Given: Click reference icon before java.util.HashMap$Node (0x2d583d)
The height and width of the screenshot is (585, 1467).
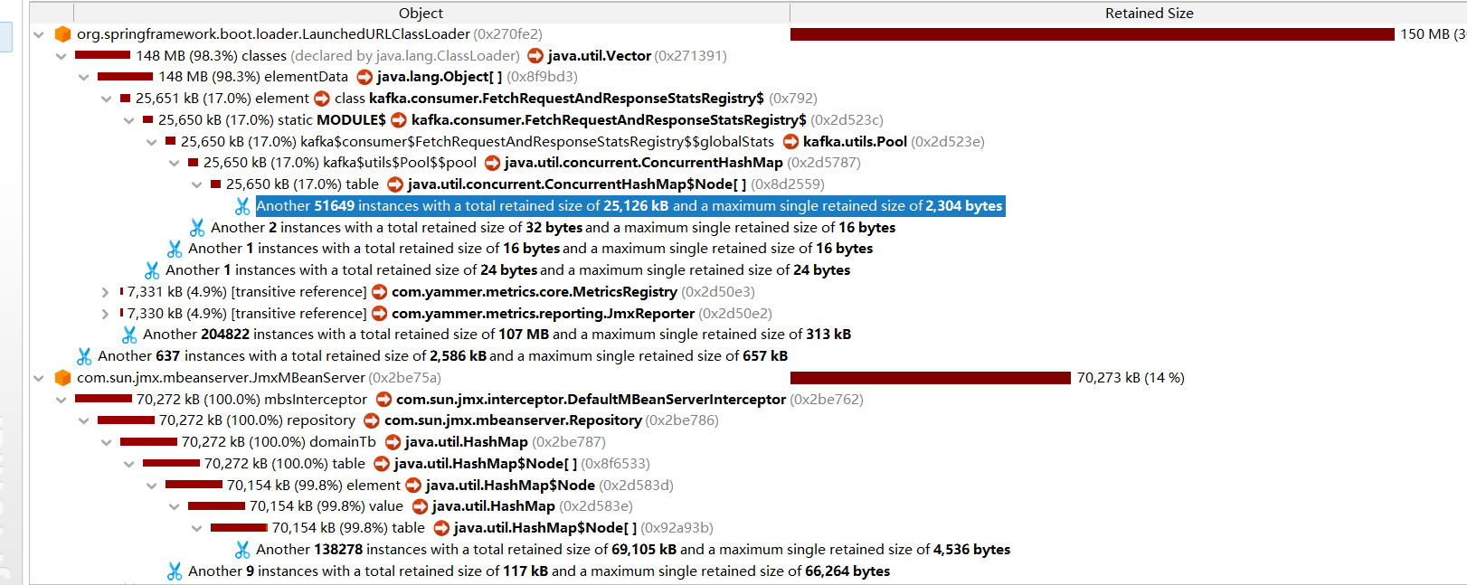Looking at the screenshot, I should pos(413,486).
